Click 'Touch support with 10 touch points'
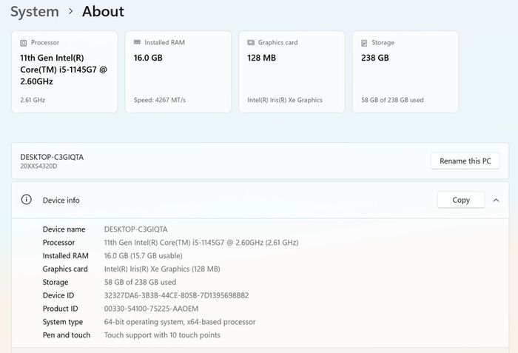This screenshot has height=353, width=518. click(x=162, y=334)
